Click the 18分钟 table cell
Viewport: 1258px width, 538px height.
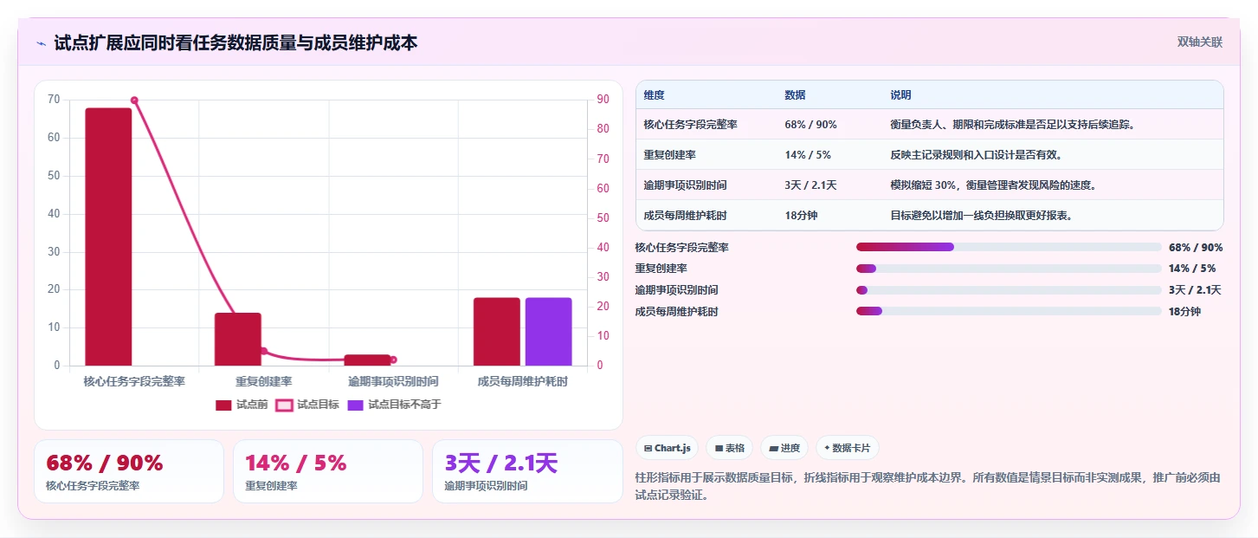(x=801, y=216)
